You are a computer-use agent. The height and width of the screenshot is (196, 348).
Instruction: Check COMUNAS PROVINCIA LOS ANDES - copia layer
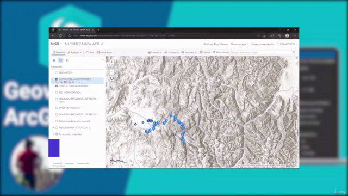57,99
